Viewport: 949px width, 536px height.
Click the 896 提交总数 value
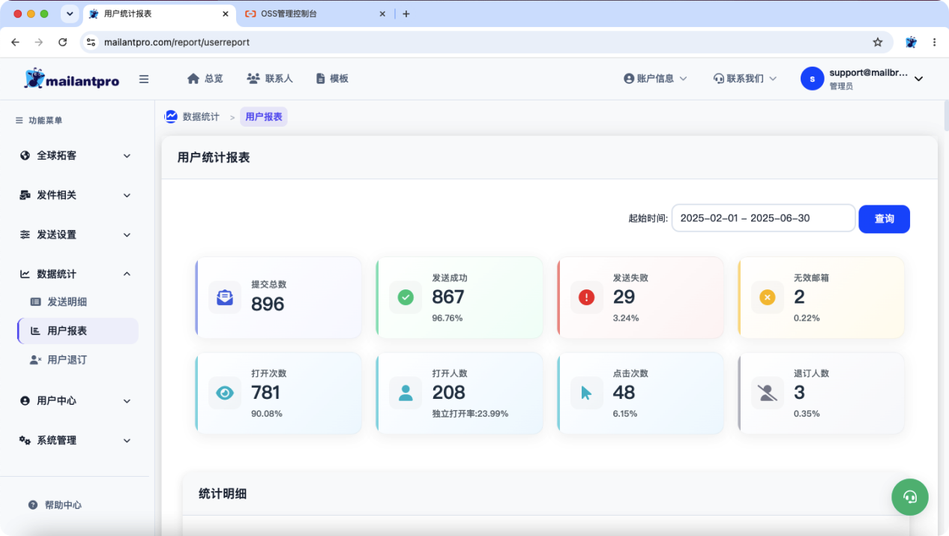click(268, 304)
